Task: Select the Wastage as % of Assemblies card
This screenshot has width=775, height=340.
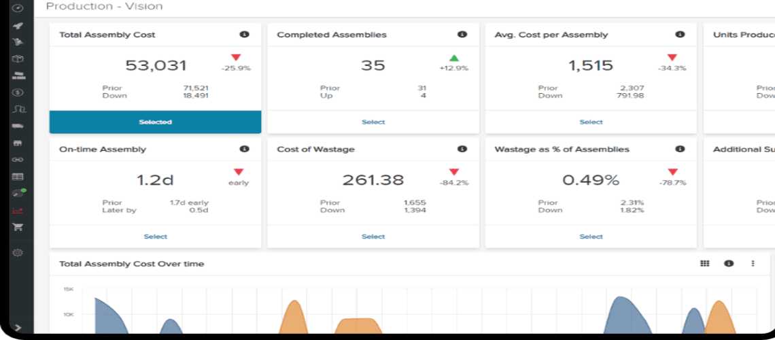Action: [x=590, y=237]
